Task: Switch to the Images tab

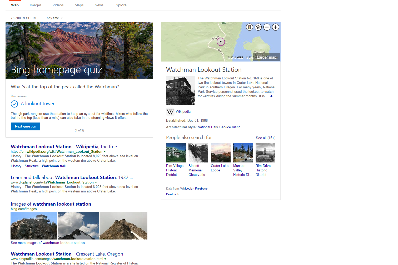Action: tap(36, 5)
